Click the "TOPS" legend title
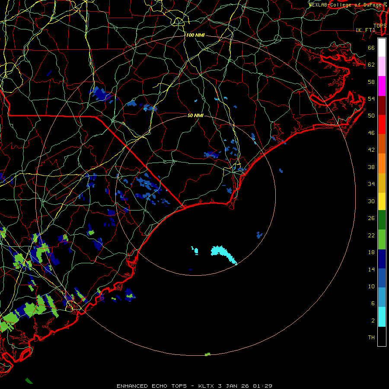 coord(380,26)
